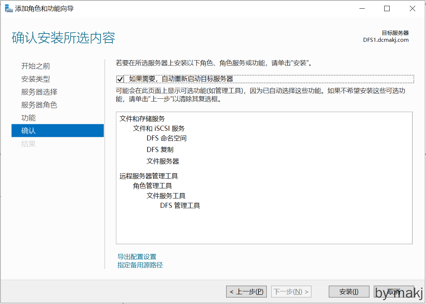Select 远程服务器管理工具 in the list
Image resolution: width=426 pixels, height=304 pixels.
point(149,176)
